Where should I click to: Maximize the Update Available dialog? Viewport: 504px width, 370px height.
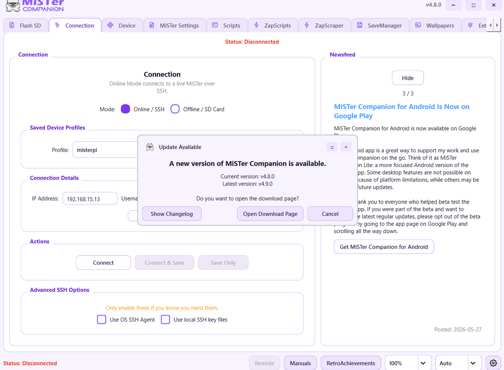332,147
